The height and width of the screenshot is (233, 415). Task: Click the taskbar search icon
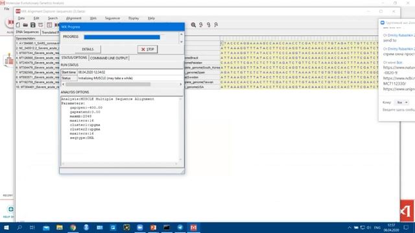point(19,227)
